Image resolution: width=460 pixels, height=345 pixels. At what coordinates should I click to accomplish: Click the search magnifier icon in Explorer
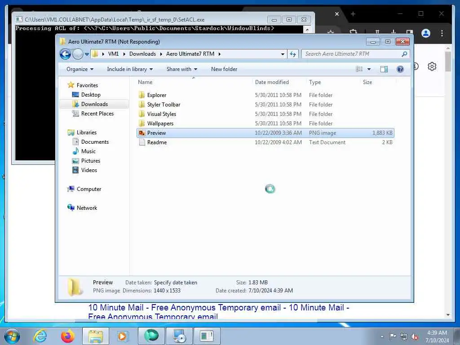pos(404,54)
